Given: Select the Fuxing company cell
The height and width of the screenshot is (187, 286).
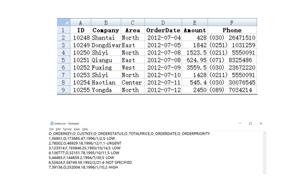Looking at the screenshot, I should click(106, 67).
